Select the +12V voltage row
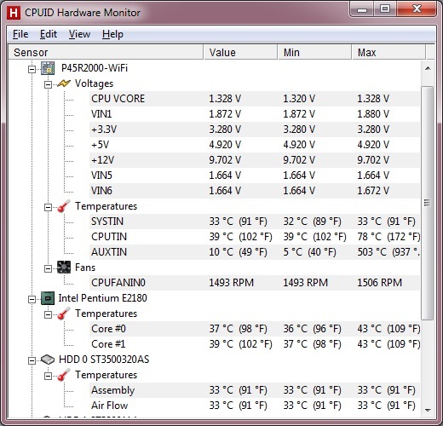Screen dimensions: 443x426 [255, 160]
